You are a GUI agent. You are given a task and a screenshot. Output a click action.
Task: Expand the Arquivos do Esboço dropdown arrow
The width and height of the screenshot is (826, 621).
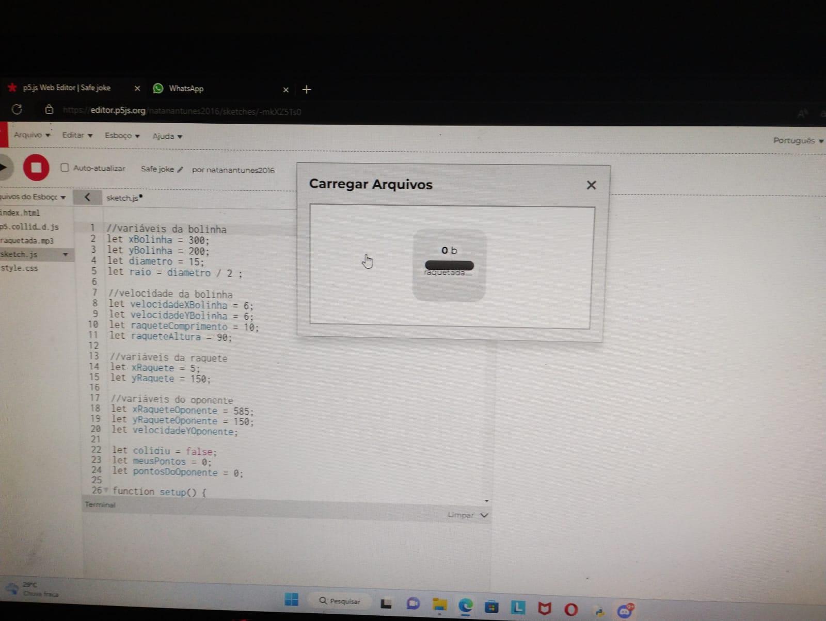coord(63,197)
